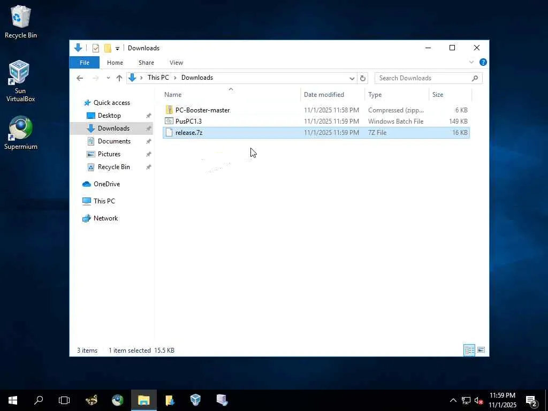Focus the Search Downloads field
Viewport: 548px width, 411px height.
point(429,78)
